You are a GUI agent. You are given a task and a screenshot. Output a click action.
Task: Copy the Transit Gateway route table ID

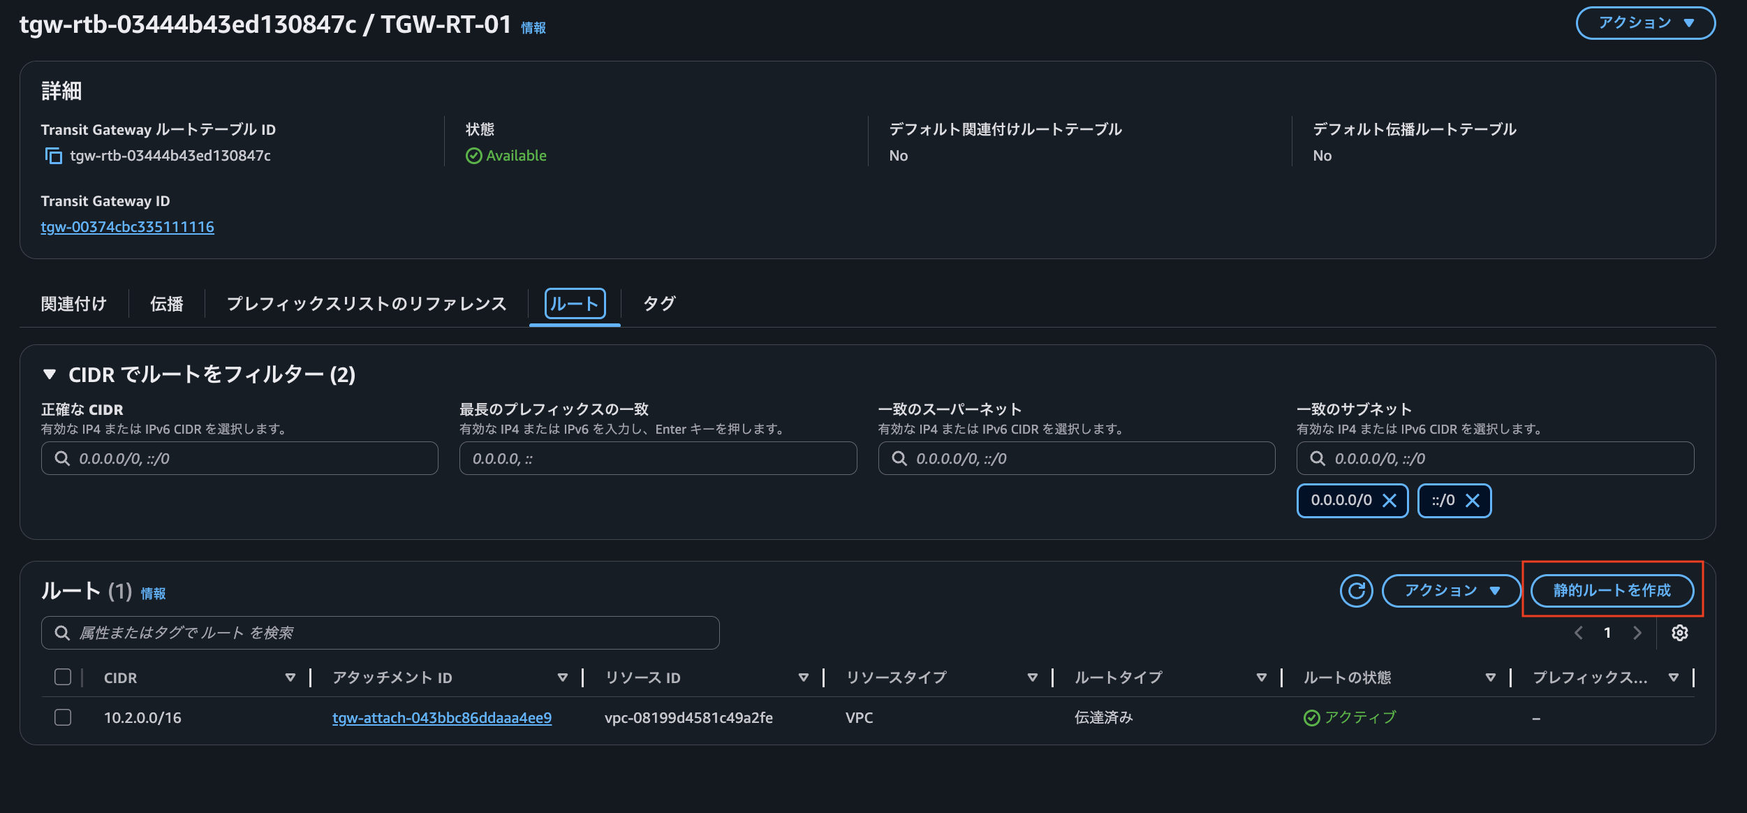54,155
